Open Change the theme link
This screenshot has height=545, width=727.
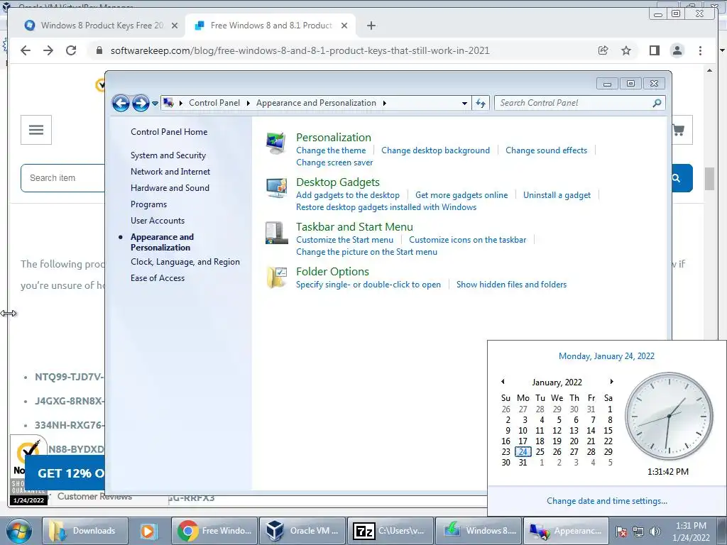(x=331, y=150)
